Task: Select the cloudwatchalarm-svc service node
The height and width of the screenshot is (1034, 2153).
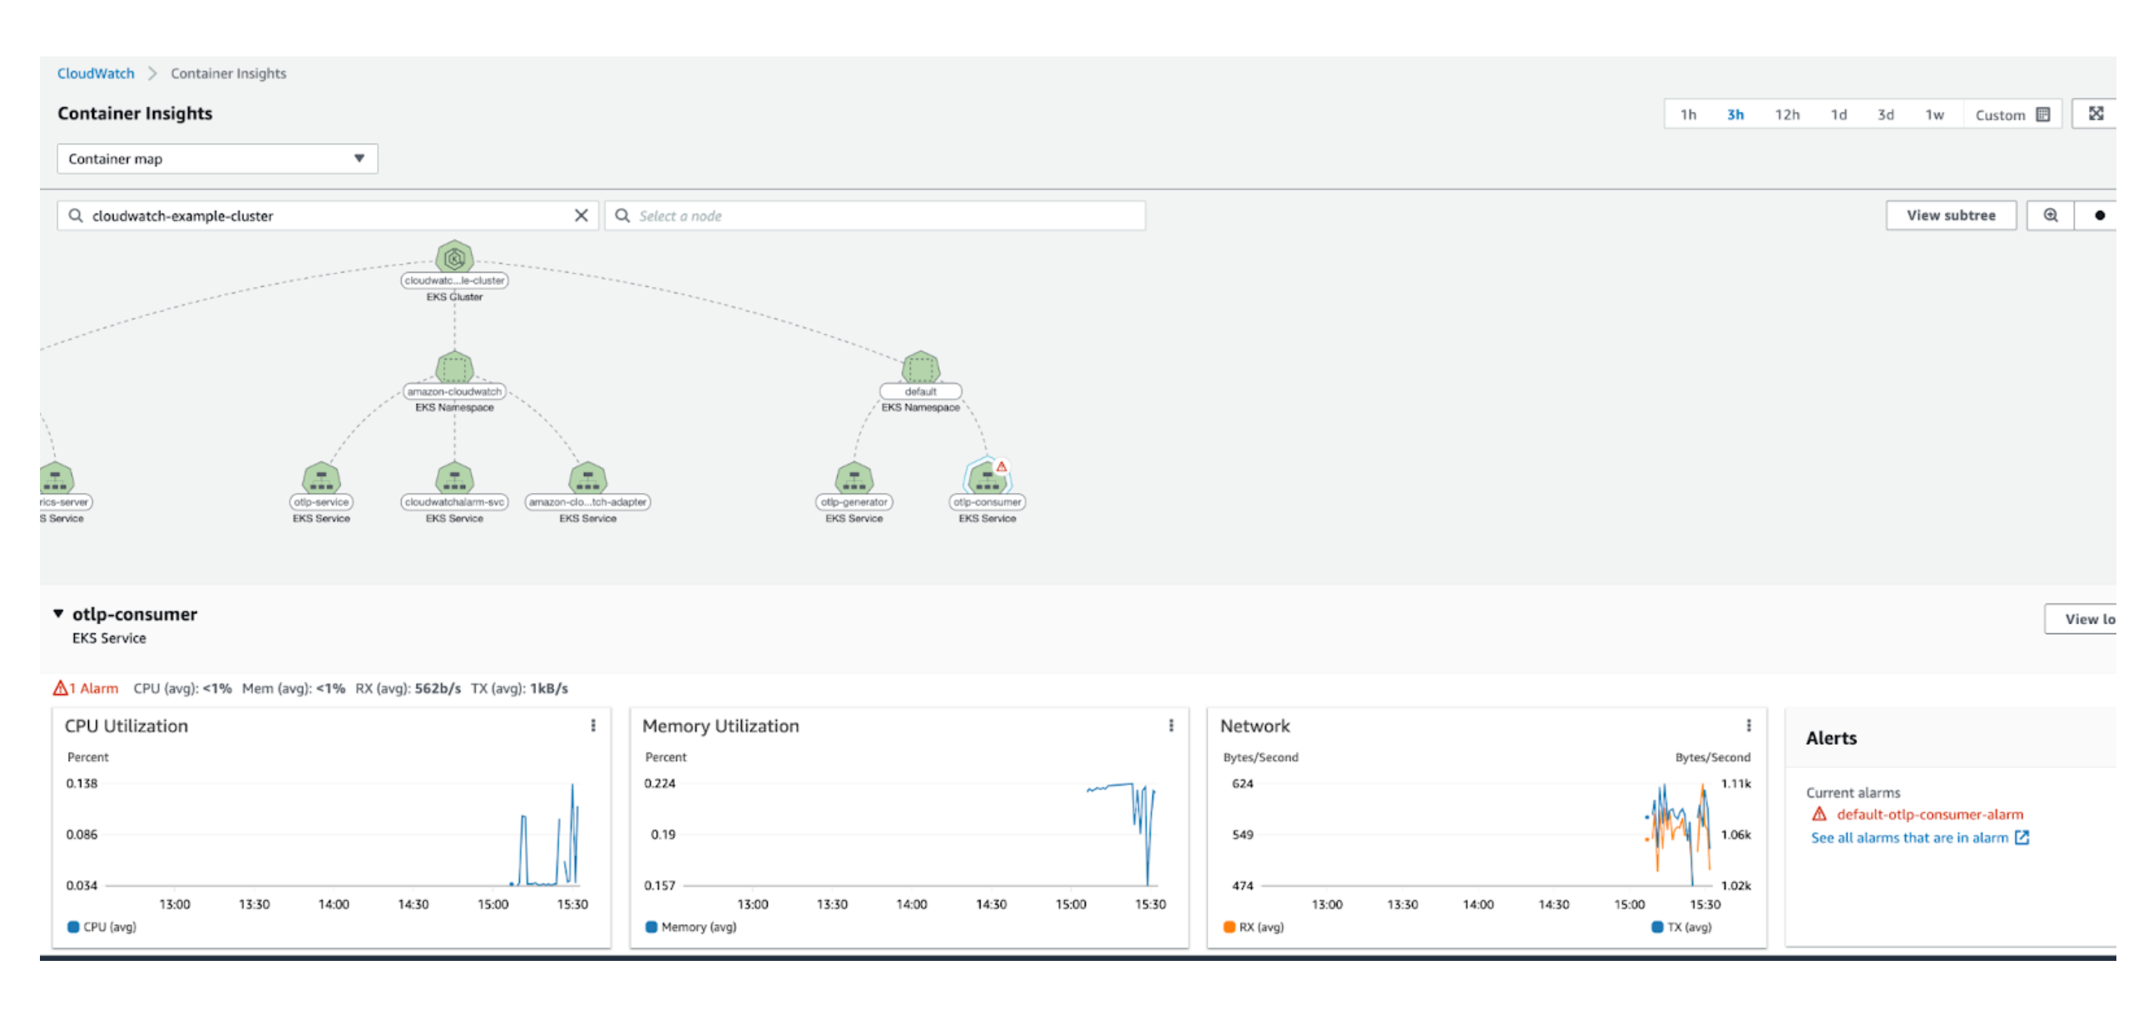Action: click(454, 479)
